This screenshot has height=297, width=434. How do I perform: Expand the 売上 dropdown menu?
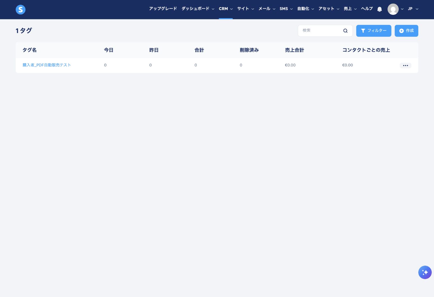350,9
